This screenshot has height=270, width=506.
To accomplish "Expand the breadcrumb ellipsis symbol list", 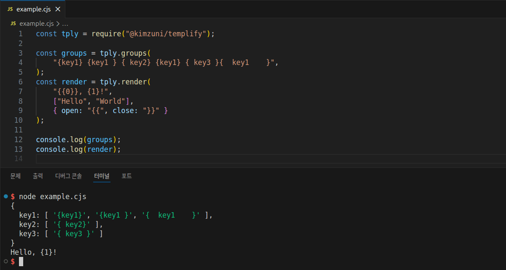I will pos(65,24).
